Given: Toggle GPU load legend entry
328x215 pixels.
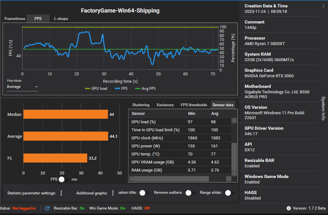Looking at the screenshot, I should coord(96,89).
